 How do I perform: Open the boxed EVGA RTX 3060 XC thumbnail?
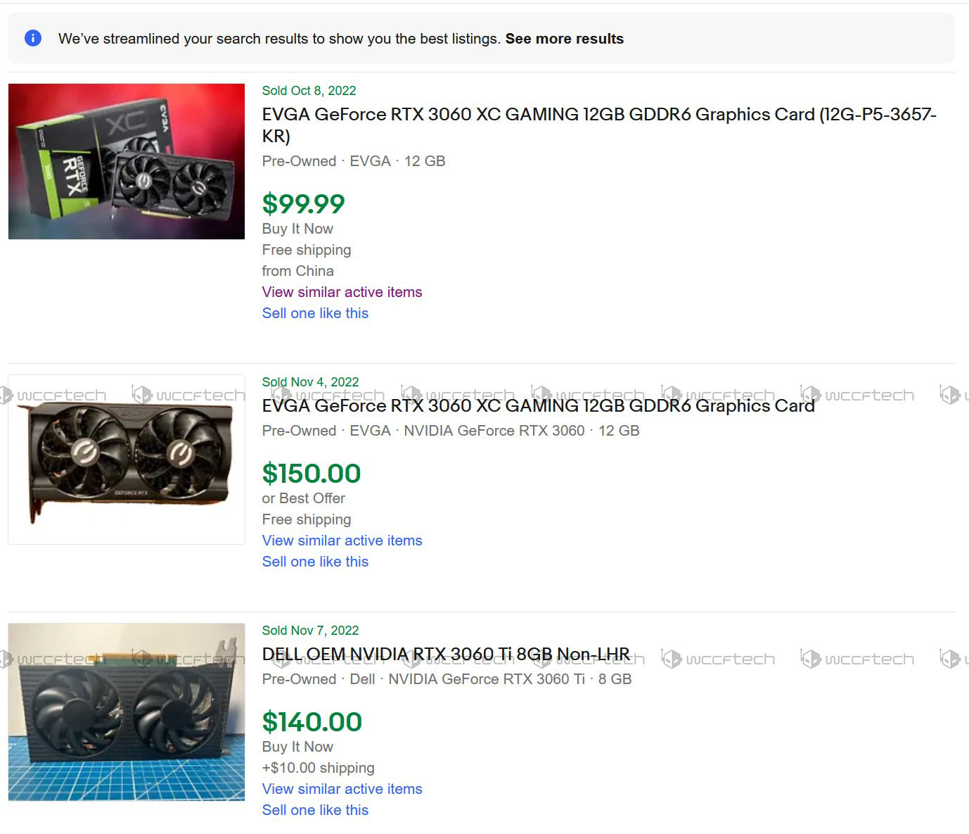click(x=127, y=161)
